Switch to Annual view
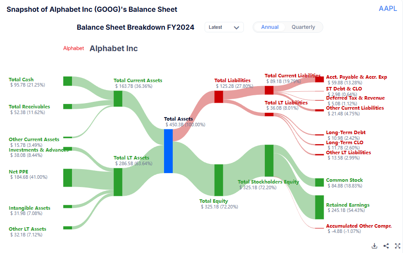This screenshot has width=404, height=253. (x=270, y=27)
